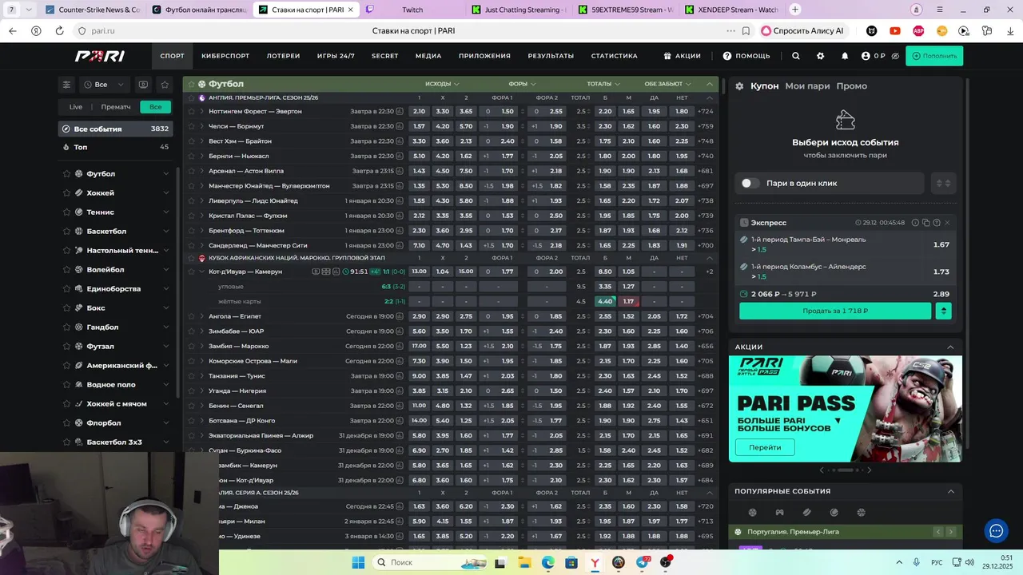Open coupon settings gear icon
This screenshot has height=575, width=1023.
[739, 86]
